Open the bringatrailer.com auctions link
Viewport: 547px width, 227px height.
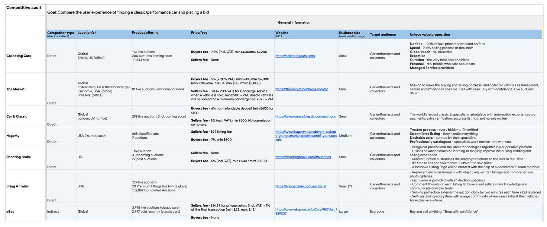[300, 186]
